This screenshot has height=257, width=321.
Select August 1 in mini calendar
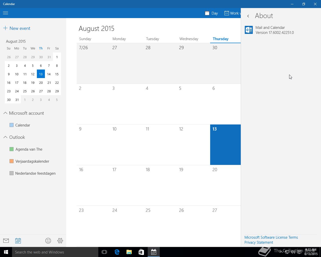coord(57,57)
